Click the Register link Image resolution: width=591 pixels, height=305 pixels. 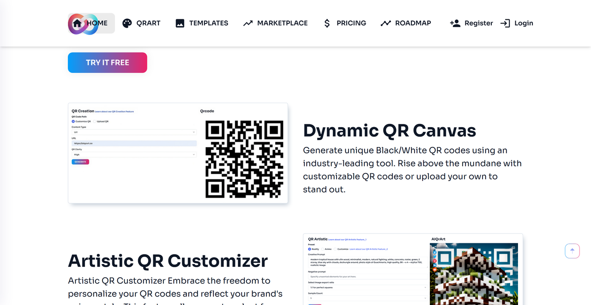click(471, 23)
